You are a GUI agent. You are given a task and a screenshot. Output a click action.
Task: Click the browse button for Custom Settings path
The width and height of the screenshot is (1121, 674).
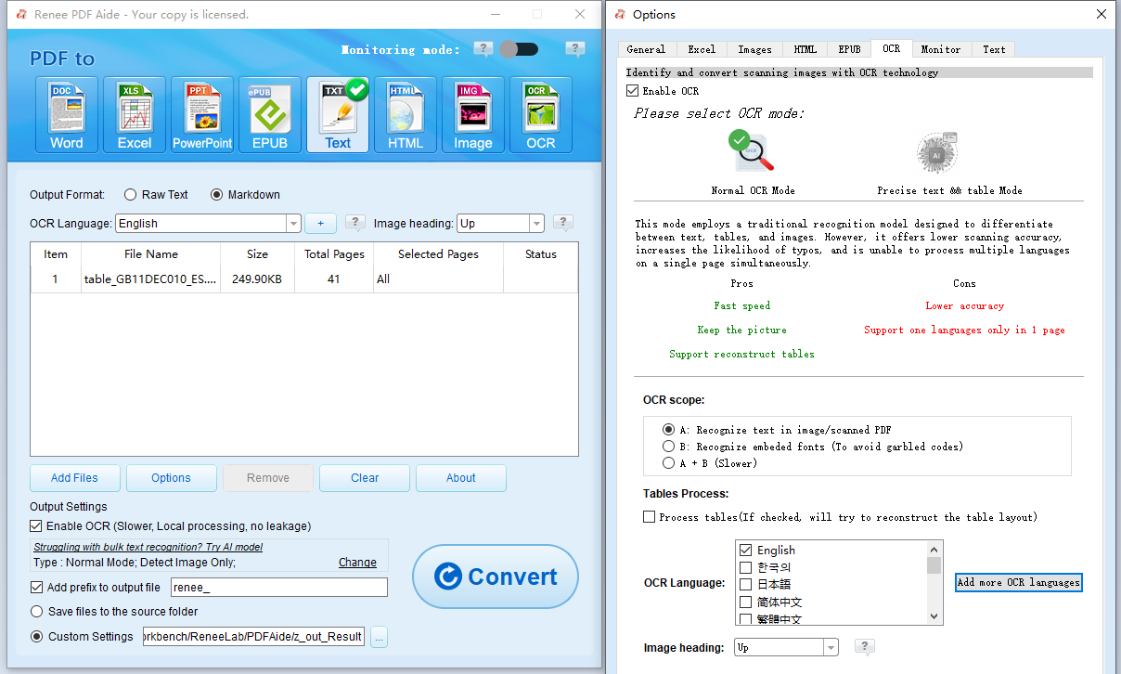379,637
